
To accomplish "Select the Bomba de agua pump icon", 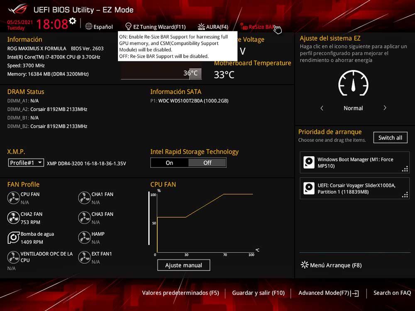I will pyautogui.click(x=13, y=238).
